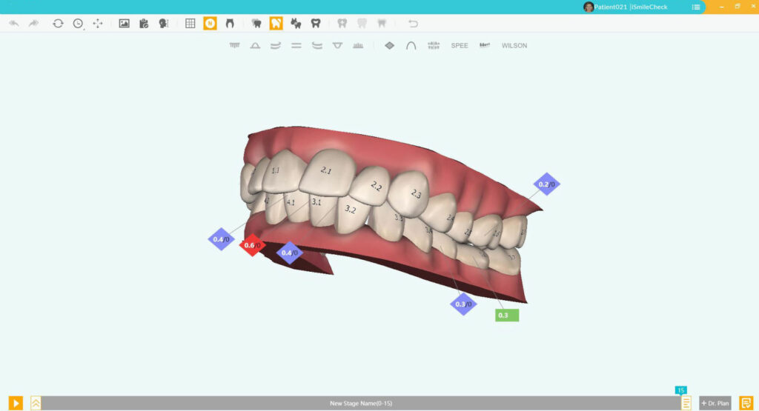
Task: Select the lower double-arch view icon
Action: point(317,45)
